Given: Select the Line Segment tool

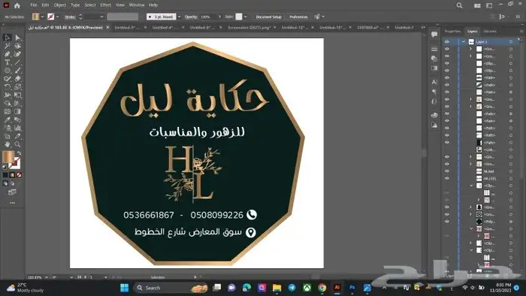Looking at the screenshot, I should [17, 62].
